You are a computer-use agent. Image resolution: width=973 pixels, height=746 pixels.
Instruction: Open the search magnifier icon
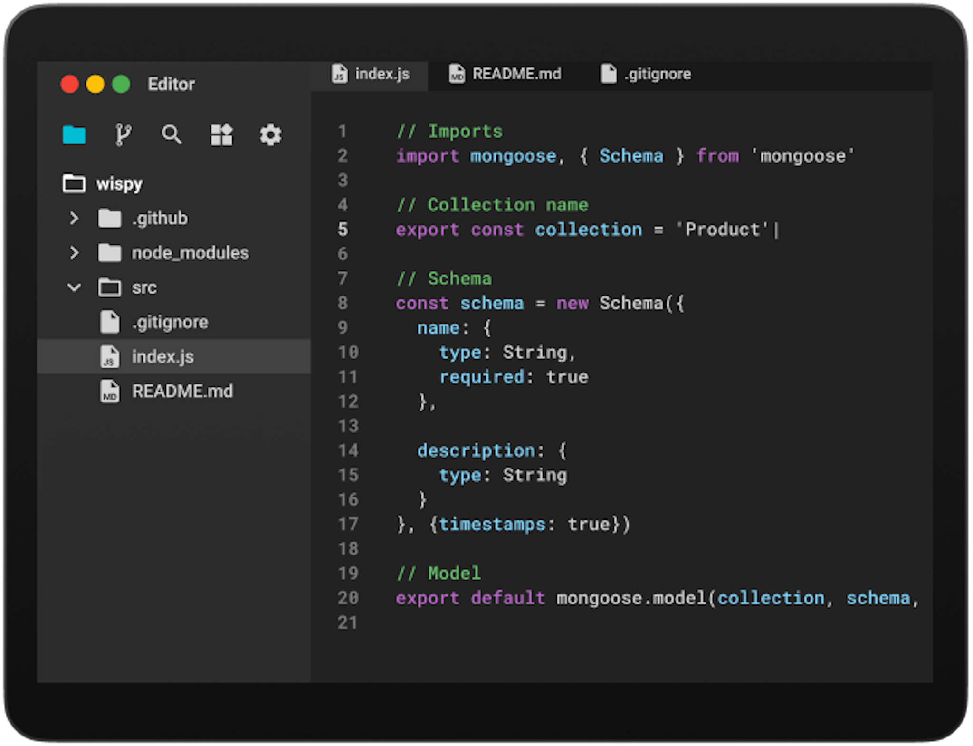(172, 134)
